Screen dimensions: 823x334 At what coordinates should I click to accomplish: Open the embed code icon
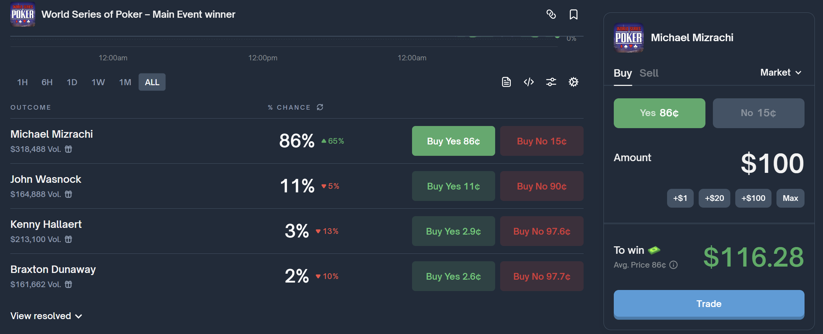click(529, 82)
